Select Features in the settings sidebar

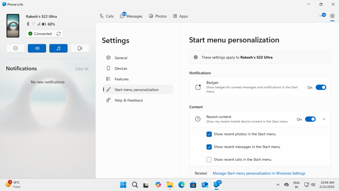click(122, 79)
